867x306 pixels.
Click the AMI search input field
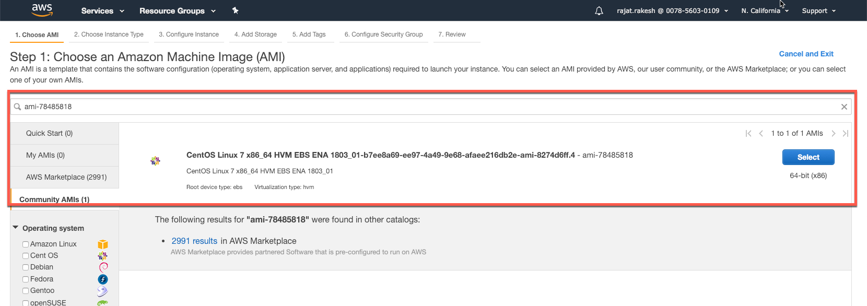pyautogui.click(x=431, y=107)
